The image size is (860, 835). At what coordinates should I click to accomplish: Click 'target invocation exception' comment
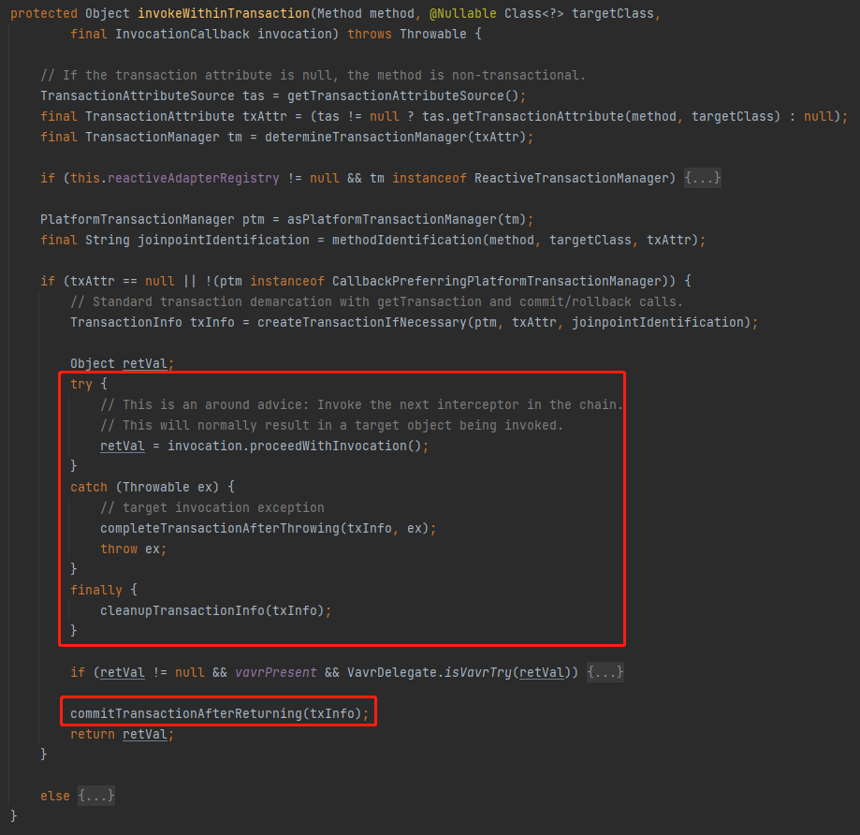tap(212, 508)
